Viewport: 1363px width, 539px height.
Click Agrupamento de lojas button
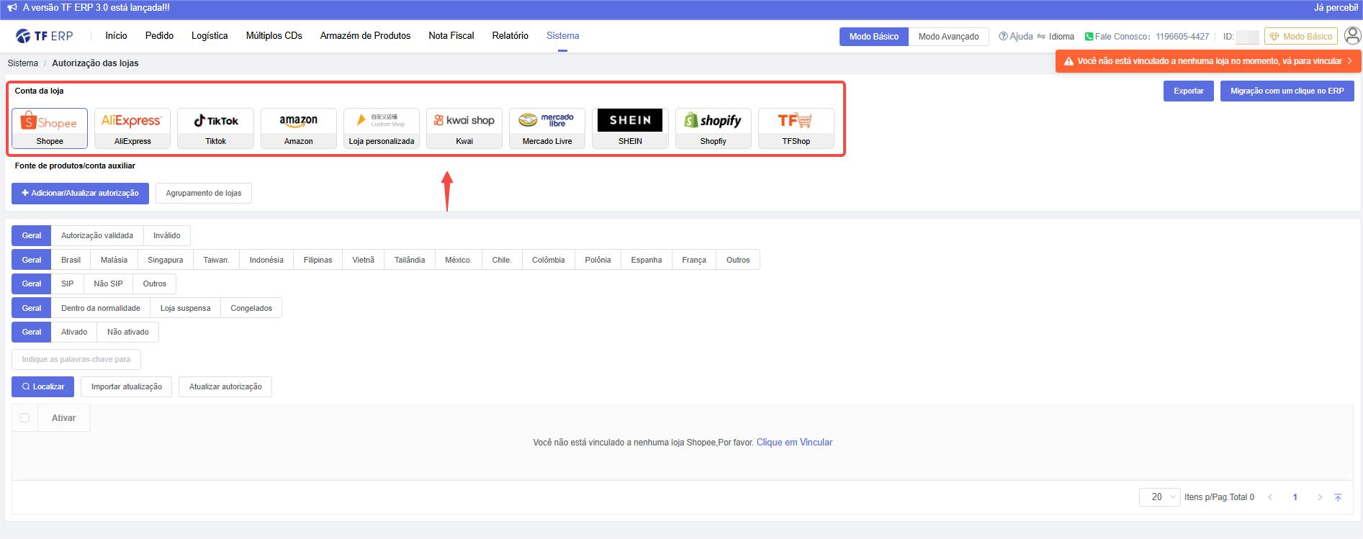pyautogui.click(x=204, y=194)
